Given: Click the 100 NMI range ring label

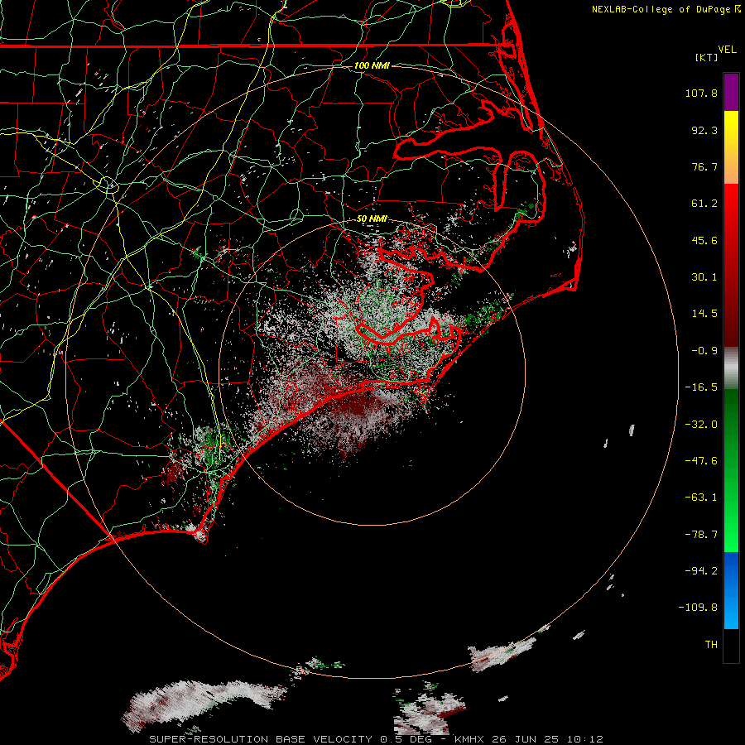Looking at the screenshot, I should 372,65.
